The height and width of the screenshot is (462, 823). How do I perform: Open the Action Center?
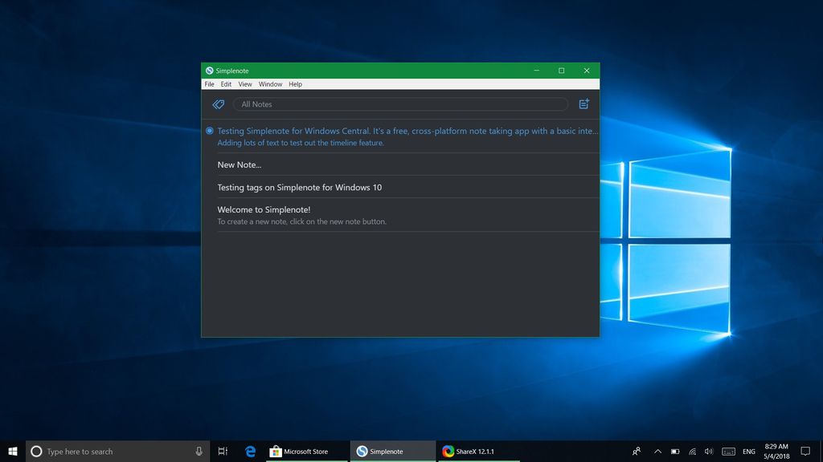[x=805, y=451]
